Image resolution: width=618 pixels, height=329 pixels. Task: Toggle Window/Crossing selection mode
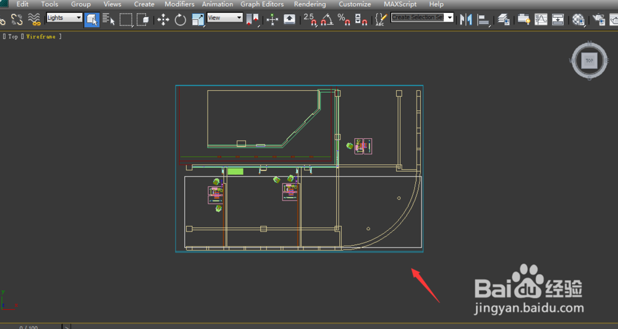point(142,19)
